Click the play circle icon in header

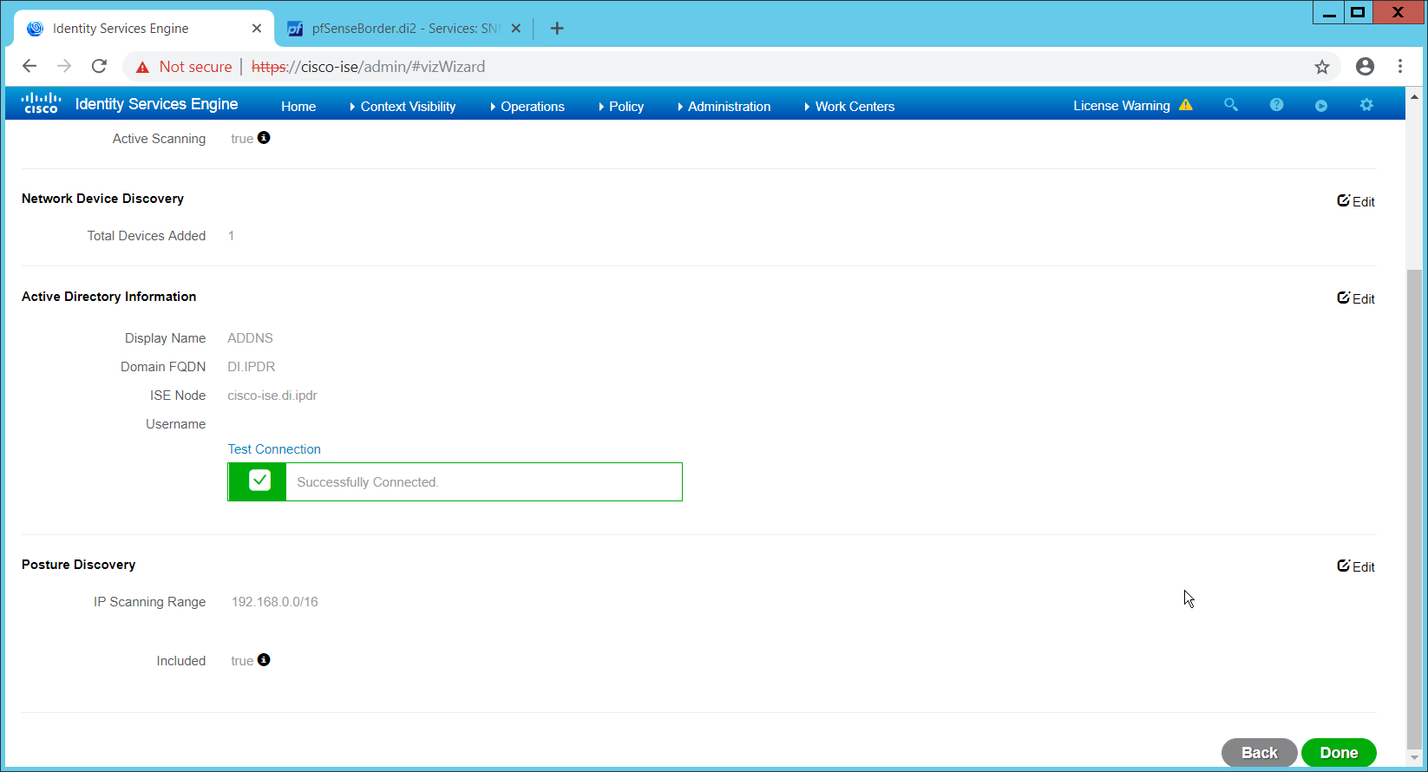tap(1321, 106)
